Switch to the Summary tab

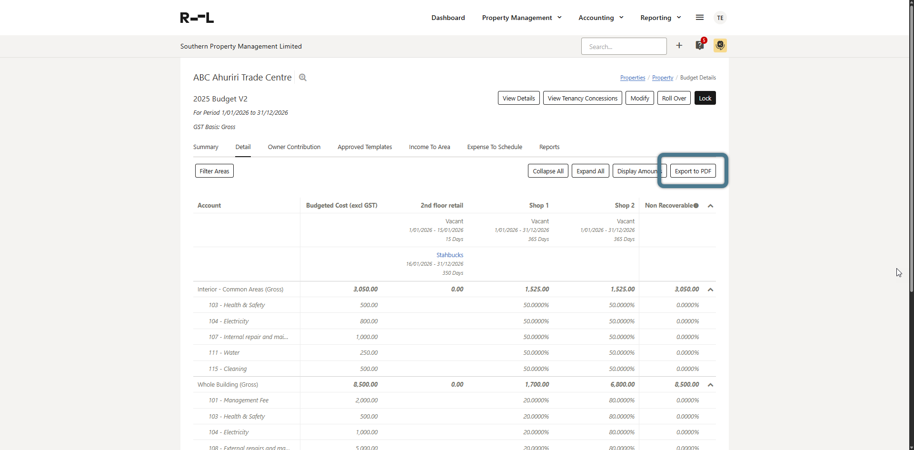click(206, 147)
